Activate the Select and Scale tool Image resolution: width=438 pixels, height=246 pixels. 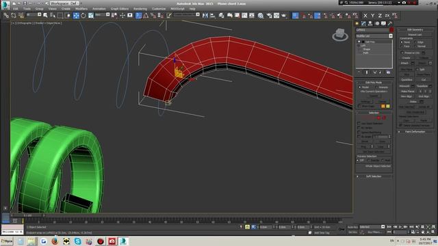91,16
